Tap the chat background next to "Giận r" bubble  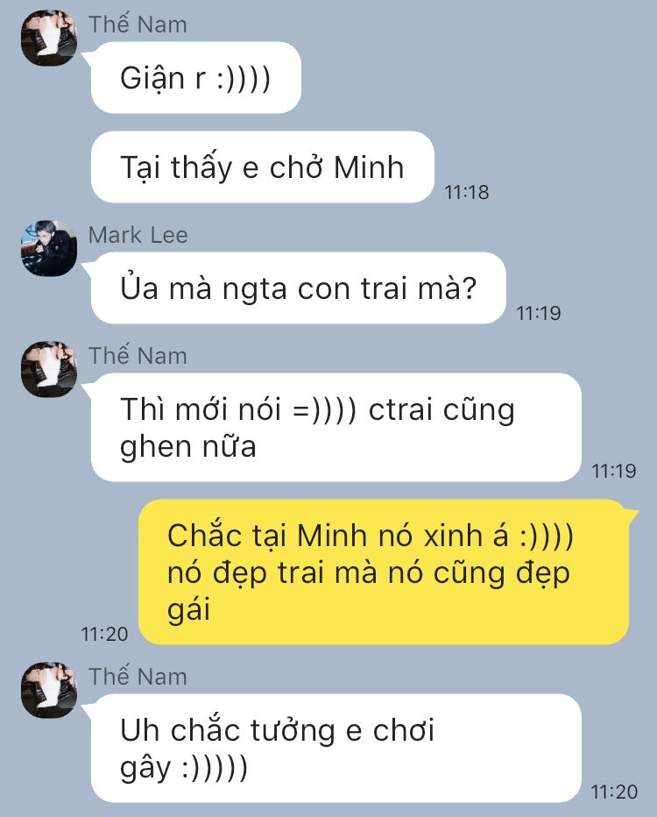(x=469, y=78)
